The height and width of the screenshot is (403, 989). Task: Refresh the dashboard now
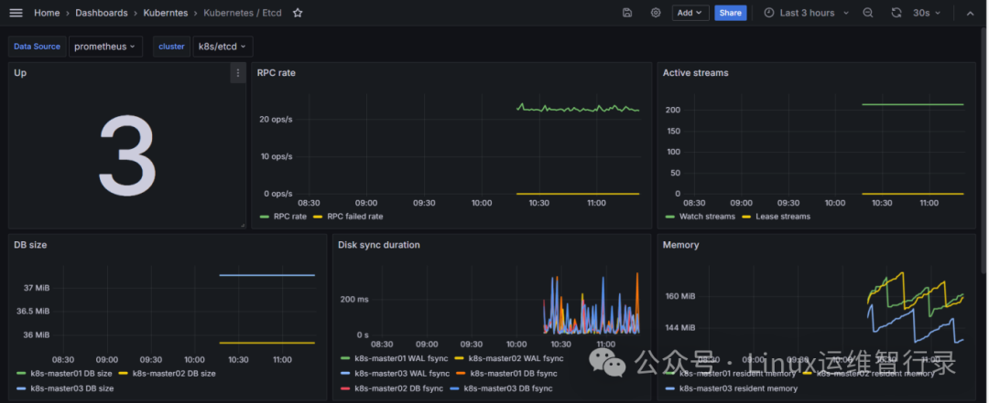(x=897, y=13)
